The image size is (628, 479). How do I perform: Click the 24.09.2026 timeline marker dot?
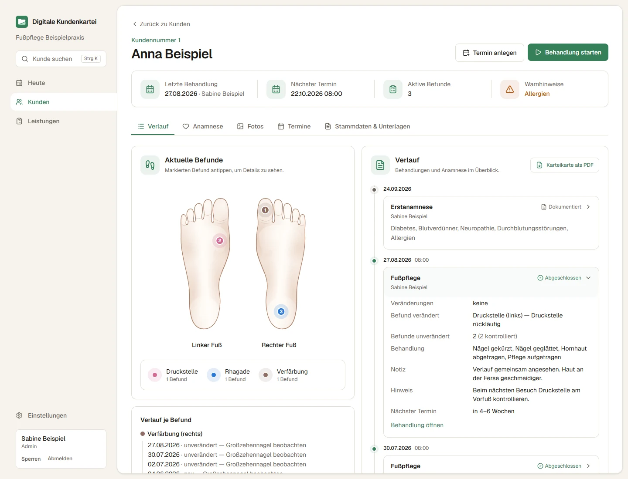[x=374, y=190]
